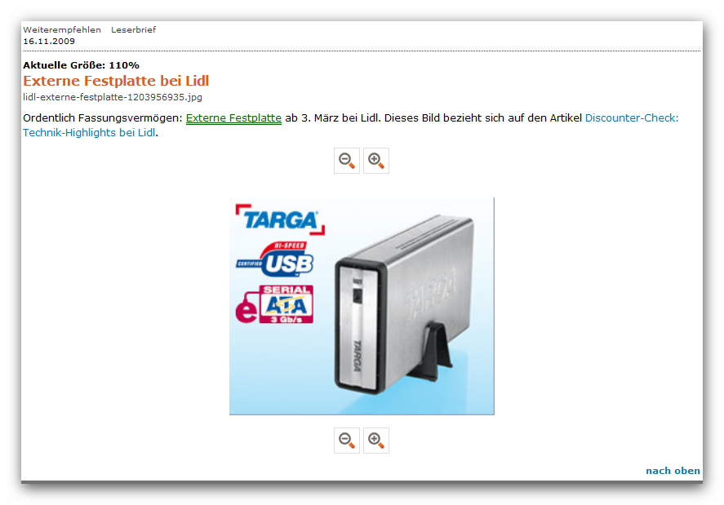Open the Discounter-Check: article link
The height and width of the screenshot is (505, 724).
pos(632,118)
